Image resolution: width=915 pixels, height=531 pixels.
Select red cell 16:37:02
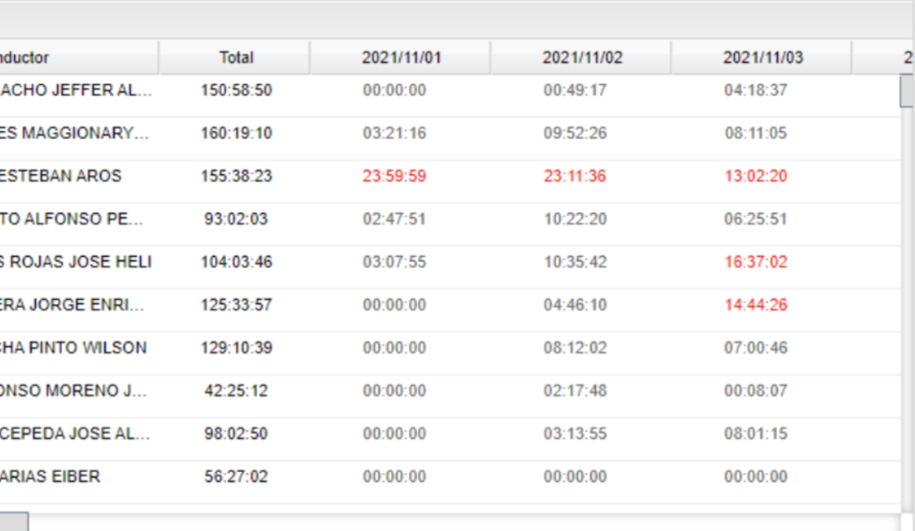(756, 261)
